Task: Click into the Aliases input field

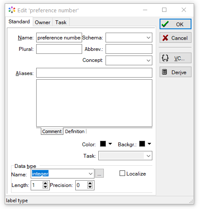Action: point(94,73)
